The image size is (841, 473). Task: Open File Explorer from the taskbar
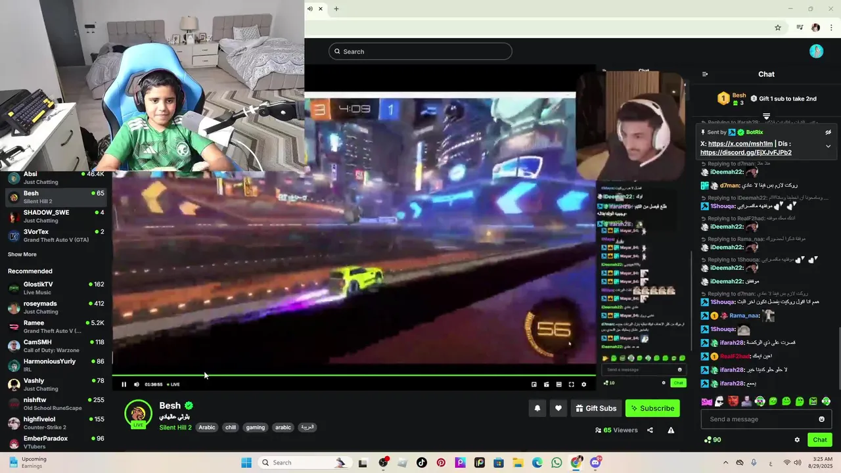point(518,462)
